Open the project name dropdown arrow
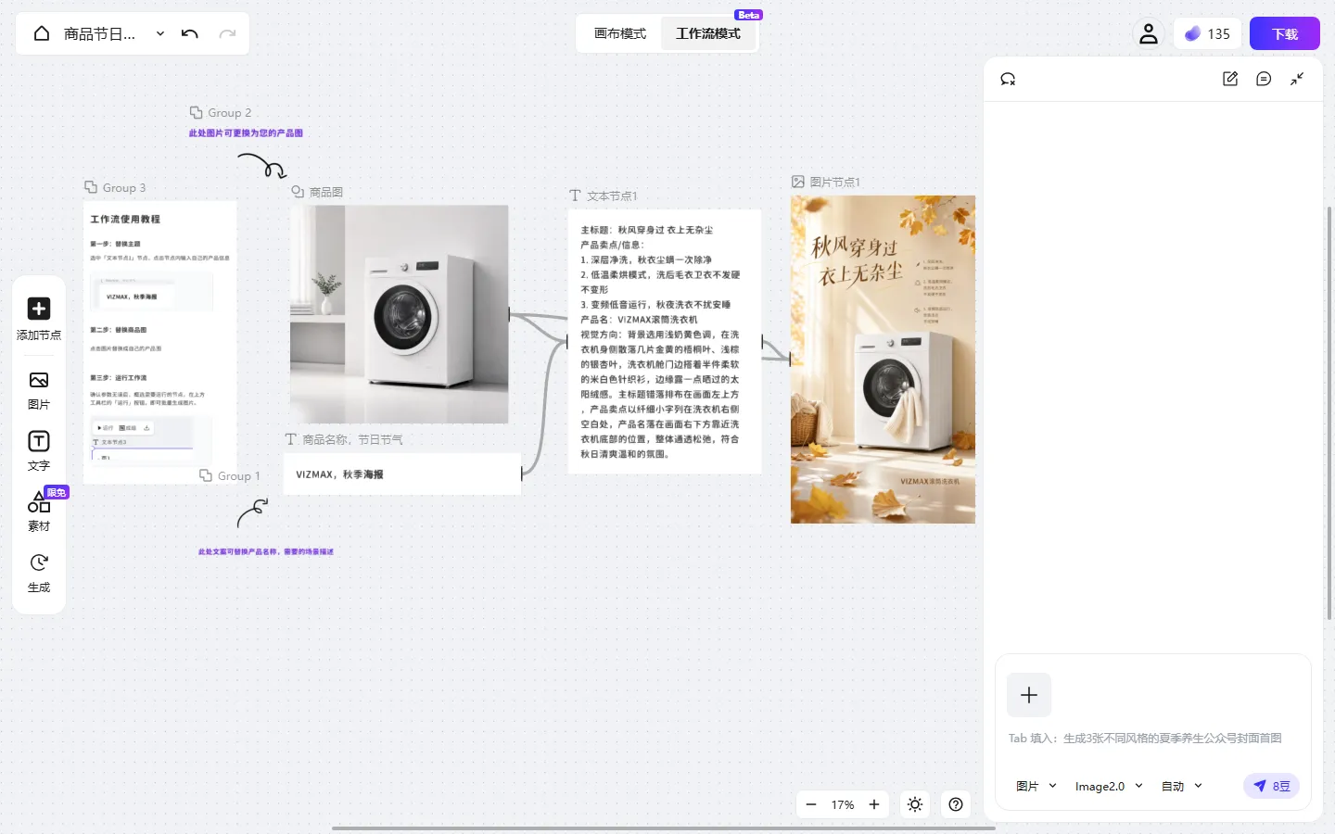 160,33
